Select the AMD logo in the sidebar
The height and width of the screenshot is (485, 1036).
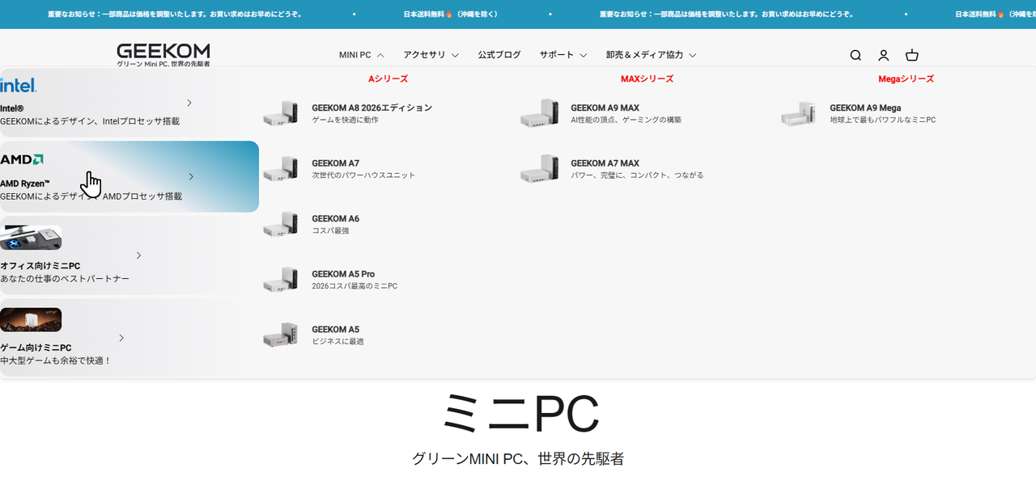coord(23,158)
